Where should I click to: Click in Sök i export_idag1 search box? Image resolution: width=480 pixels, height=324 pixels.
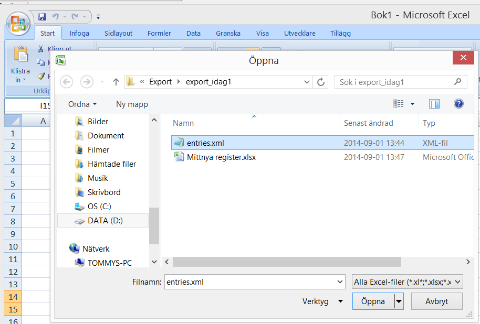(x=401, y=82)
